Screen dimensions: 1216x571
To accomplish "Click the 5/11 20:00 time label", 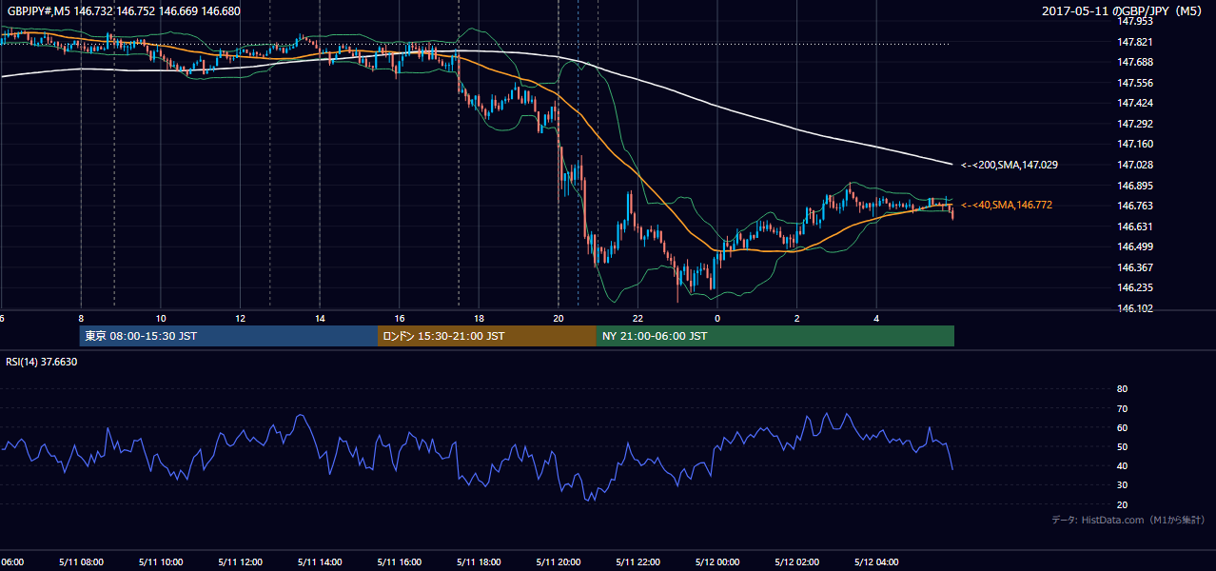I will [559, 561].
